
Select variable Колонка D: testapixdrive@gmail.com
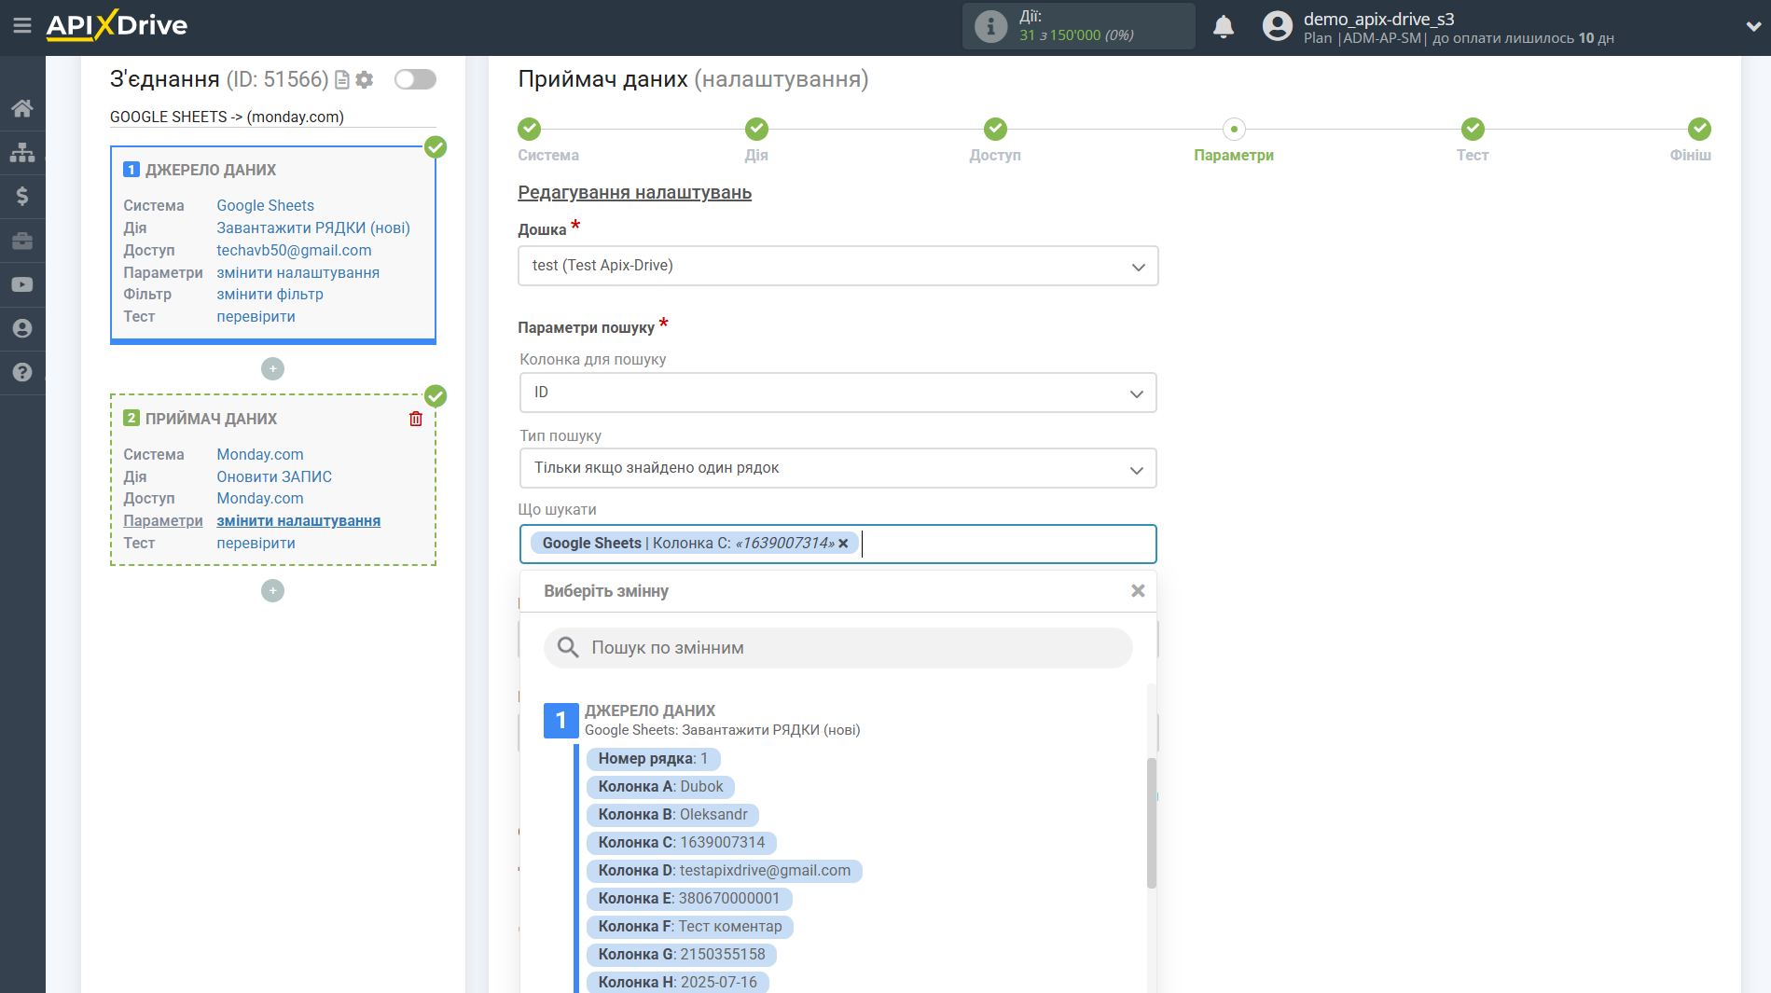[724, 871]
